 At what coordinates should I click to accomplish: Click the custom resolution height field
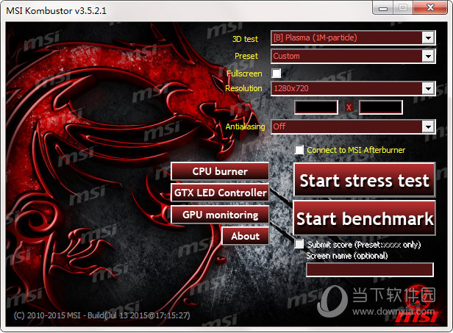380,107
